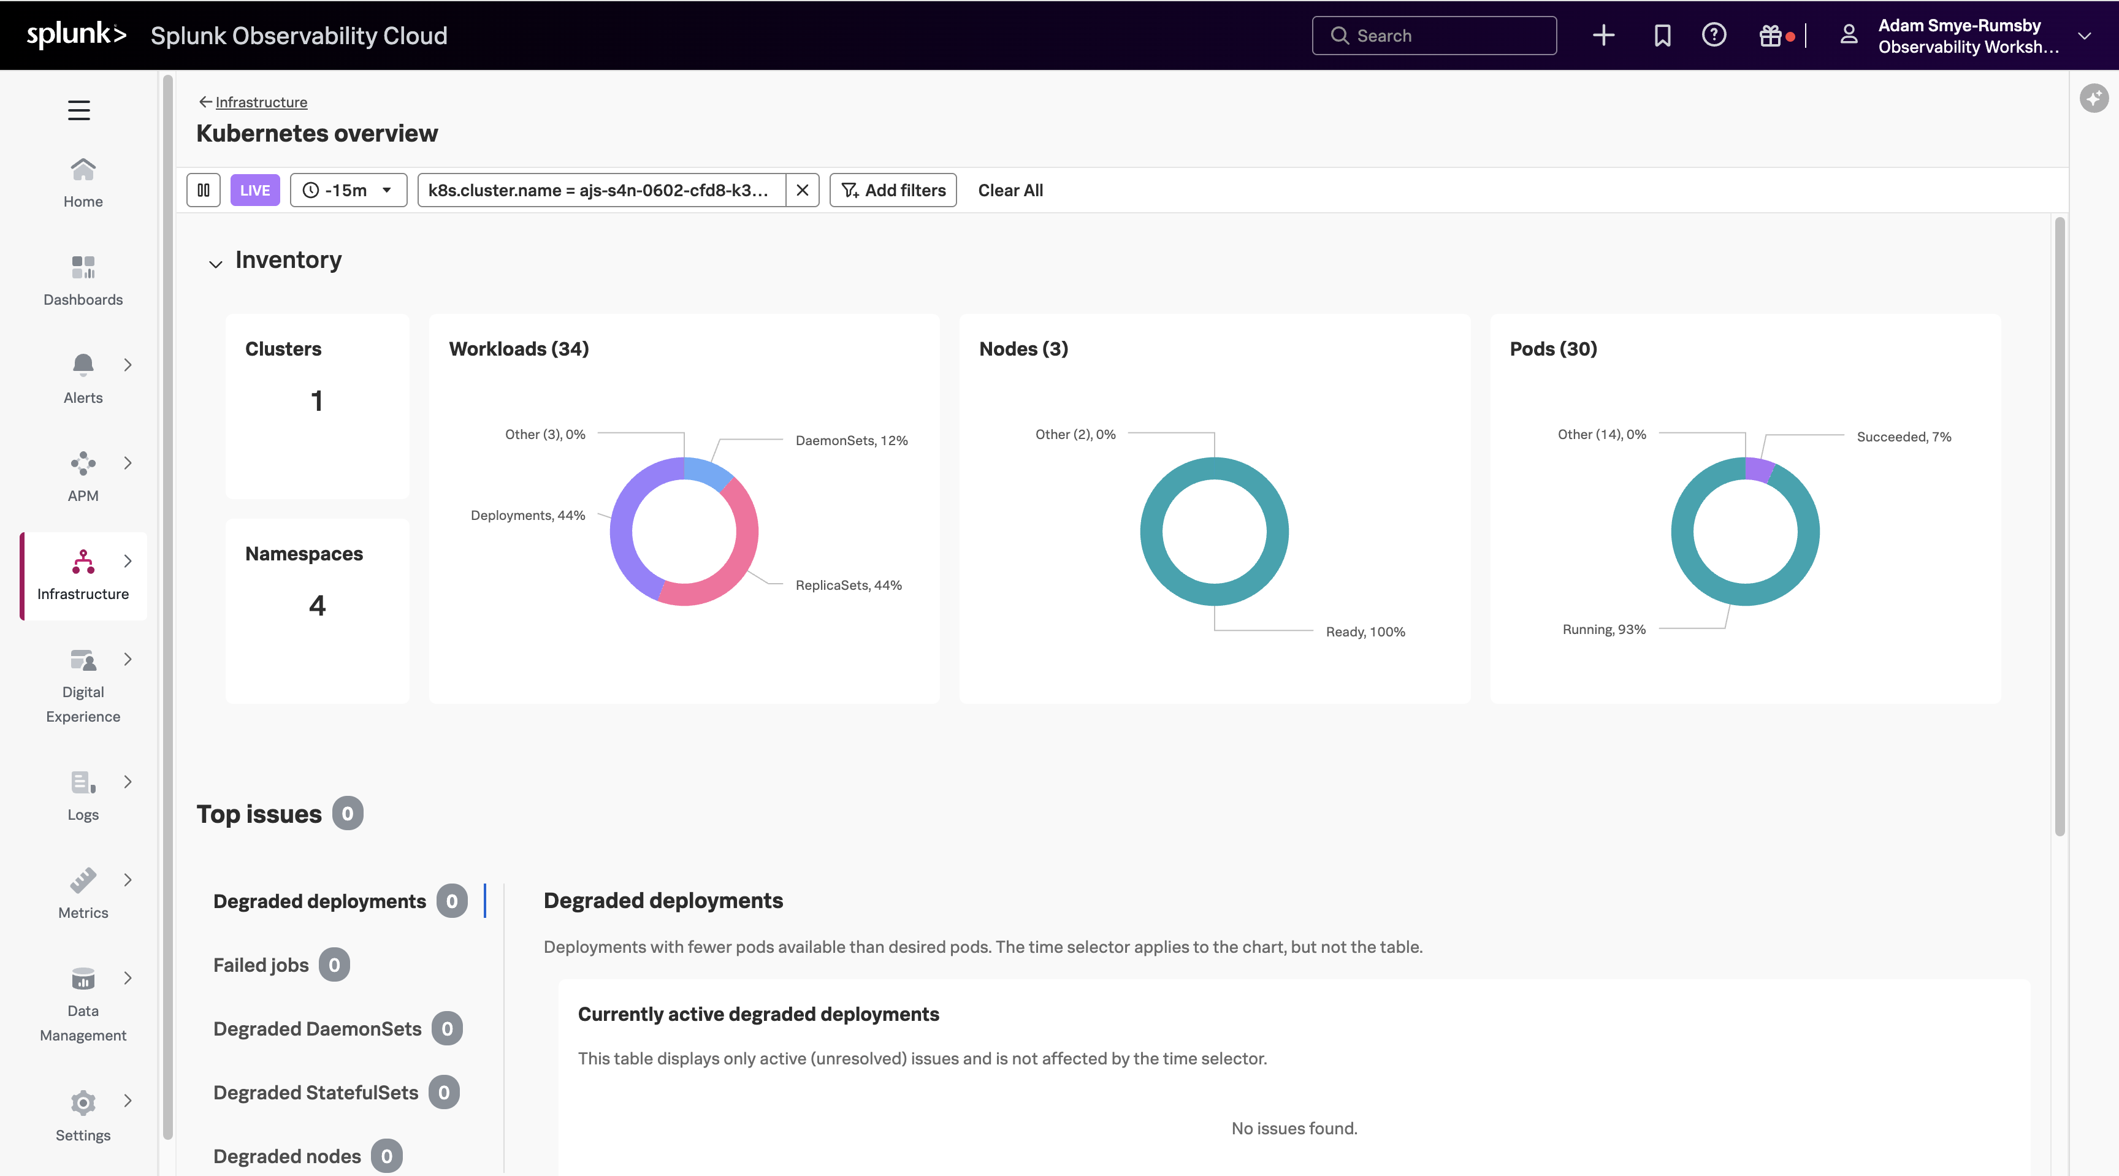
Task: Click the plus create icon
Action: [x=1603, y=36]
